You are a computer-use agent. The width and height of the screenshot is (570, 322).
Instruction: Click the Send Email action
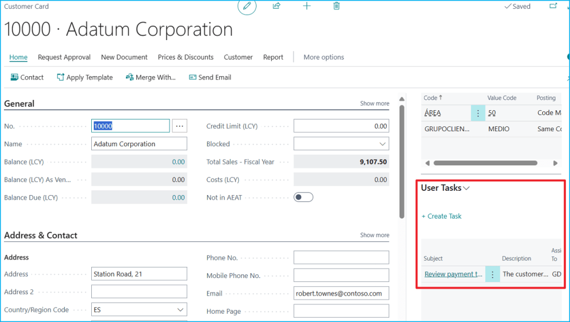[x=210, y=77]
